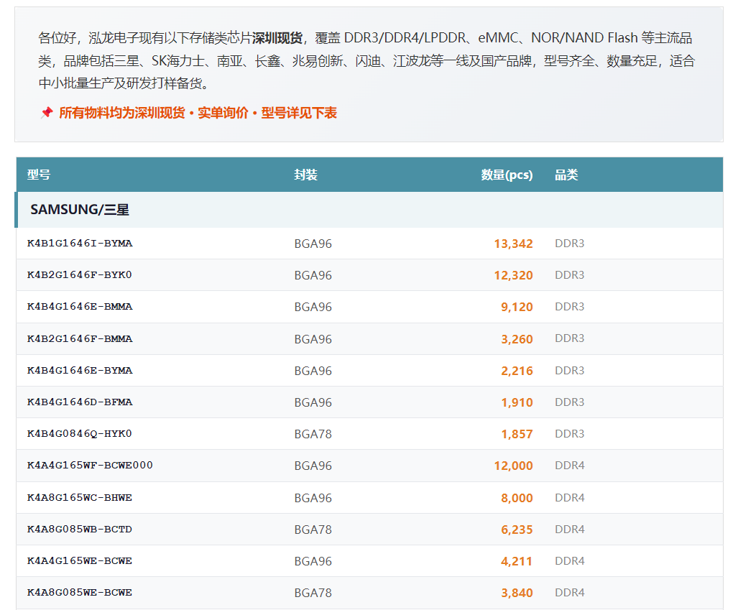Select model K4B4G1646E-BYMA

point(80,371)
